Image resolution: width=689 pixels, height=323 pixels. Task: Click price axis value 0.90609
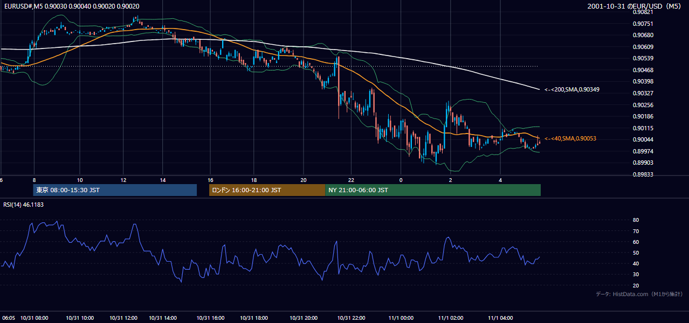643,47
